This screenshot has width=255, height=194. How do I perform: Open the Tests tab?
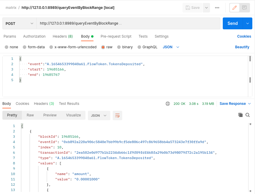(143, 36)
